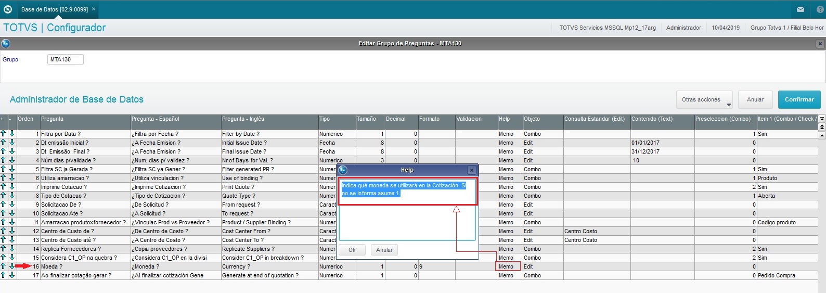The height and width of the screenshot is (293, 826).
Task: Click the '01/01/2017' content cell
Action: (x=662, y=143)
